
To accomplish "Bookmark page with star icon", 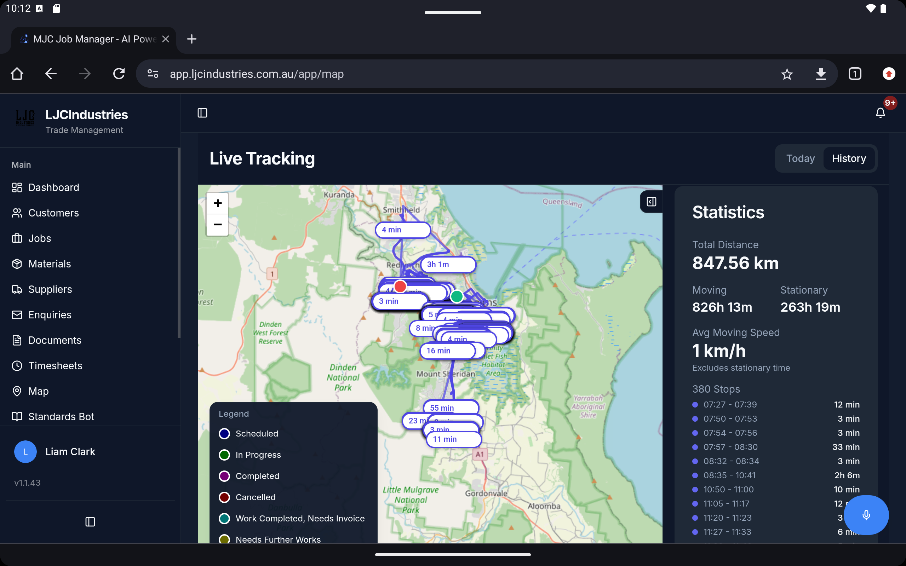I will [787, 74].
